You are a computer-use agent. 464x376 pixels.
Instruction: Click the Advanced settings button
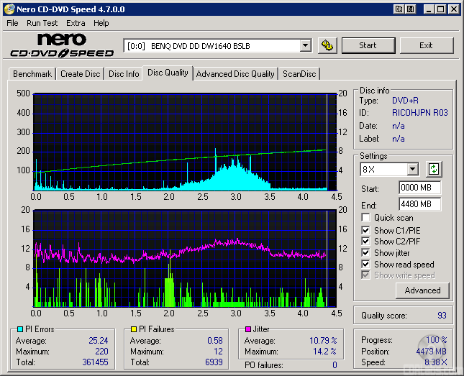(422, 290)
